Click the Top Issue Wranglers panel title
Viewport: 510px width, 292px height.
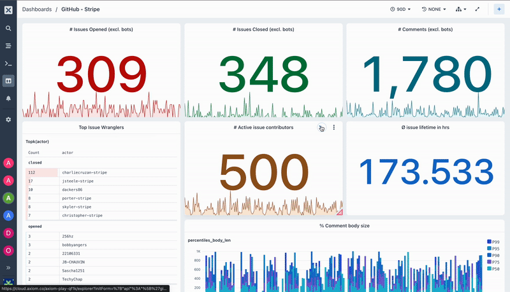pos(101,127)
